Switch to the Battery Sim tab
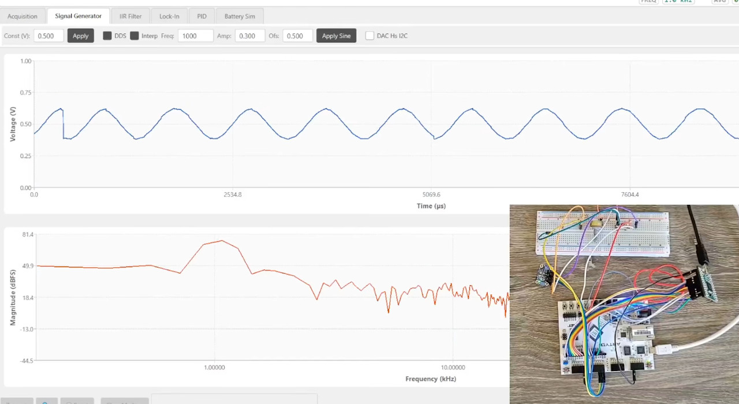The width and height of the screenshot is (739, 404). click(240, 16)
